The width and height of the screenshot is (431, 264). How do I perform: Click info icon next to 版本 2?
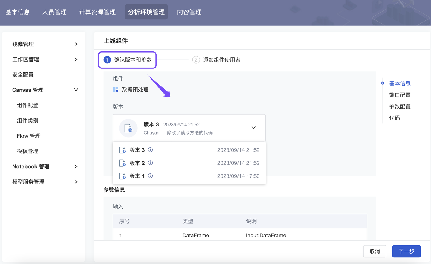[x=151, y=163]
